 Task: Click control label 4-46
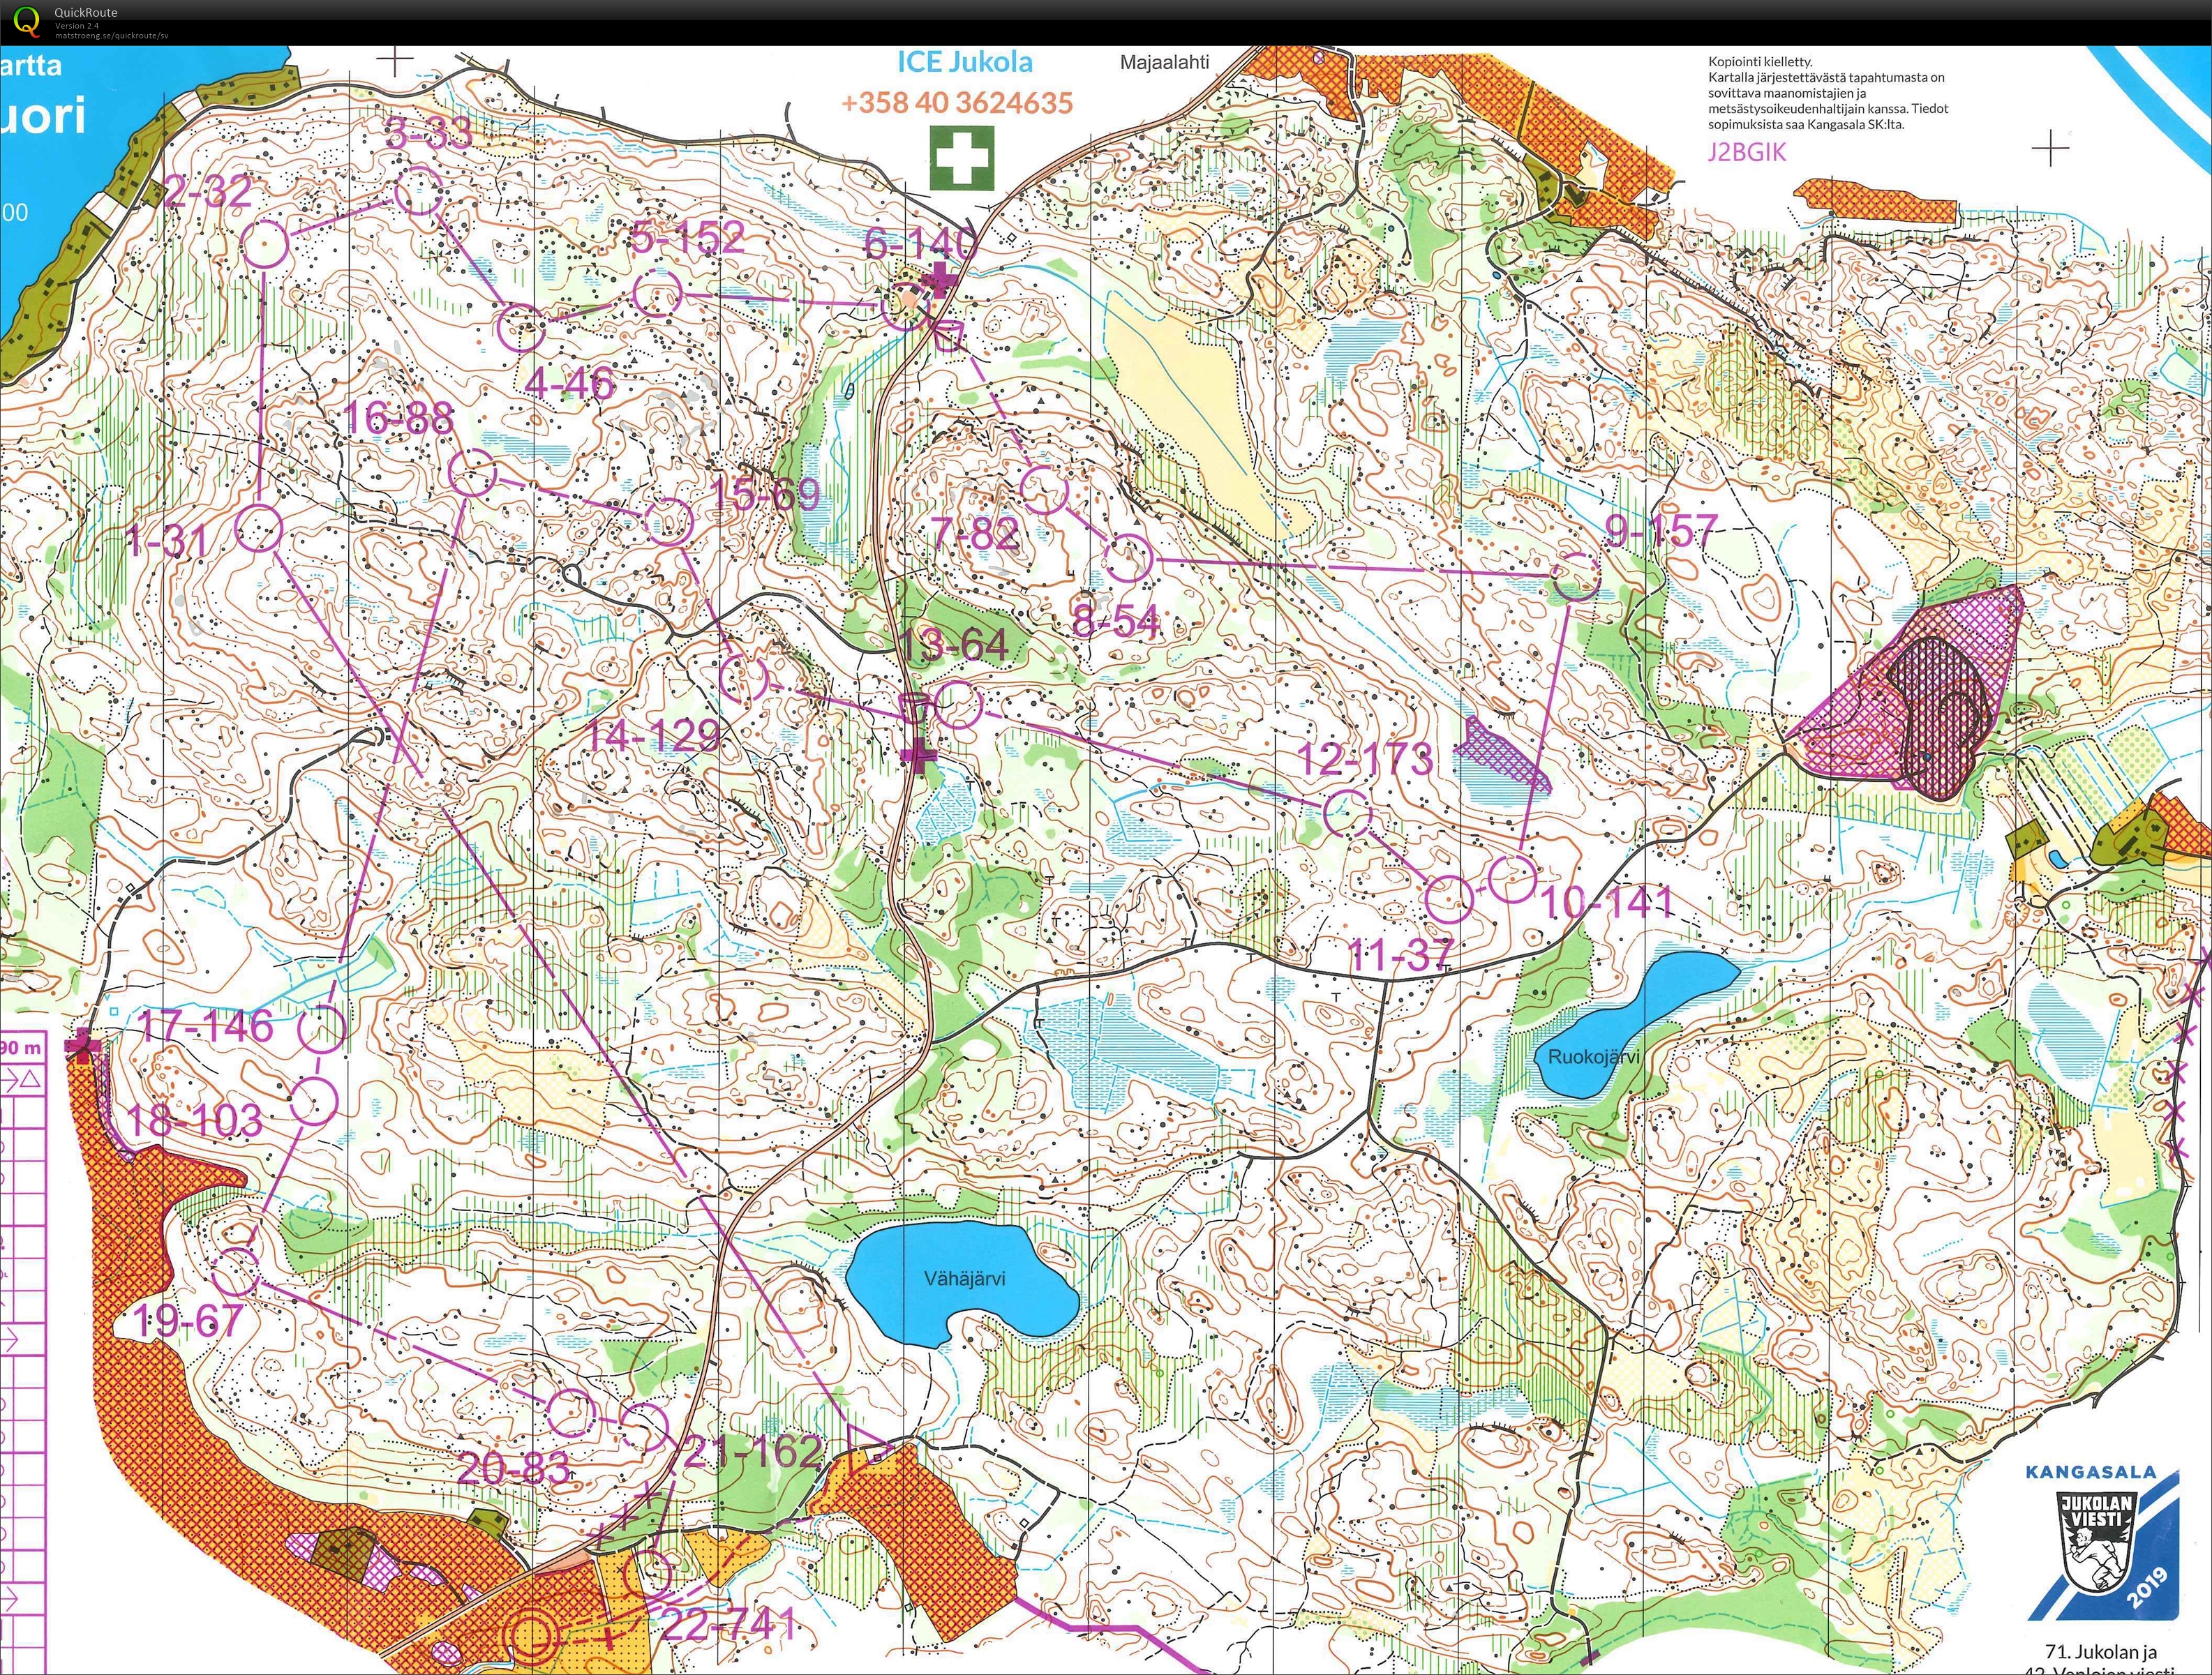(x=568, y=382)
